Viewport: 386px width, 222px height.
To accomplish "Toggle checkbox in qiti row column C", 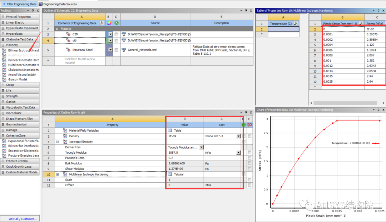I will tap(117, 40).
